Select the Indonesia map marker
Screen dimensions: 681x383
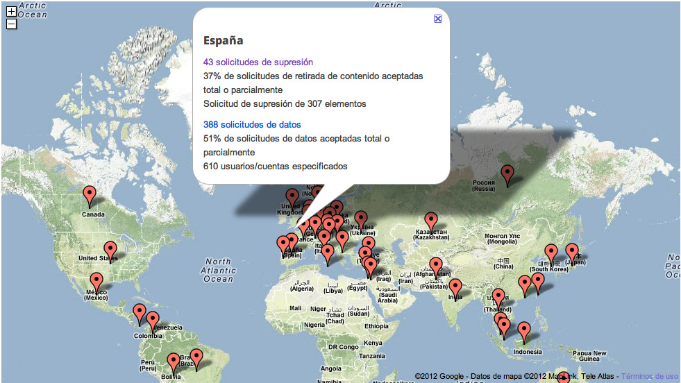pos(524,332)
